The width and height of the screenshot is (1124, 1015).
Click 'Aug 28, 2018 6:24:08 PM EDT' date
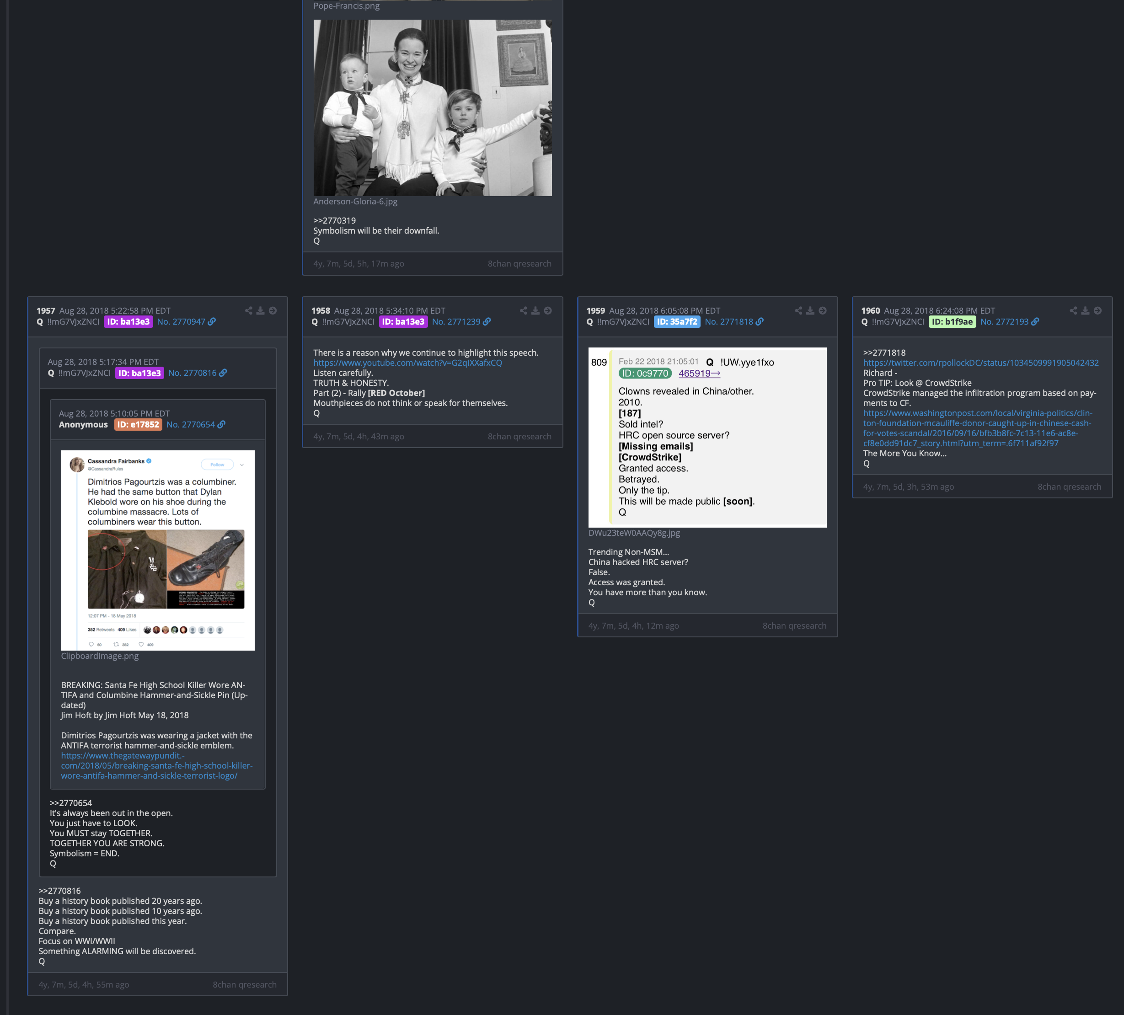pos(939,310)
